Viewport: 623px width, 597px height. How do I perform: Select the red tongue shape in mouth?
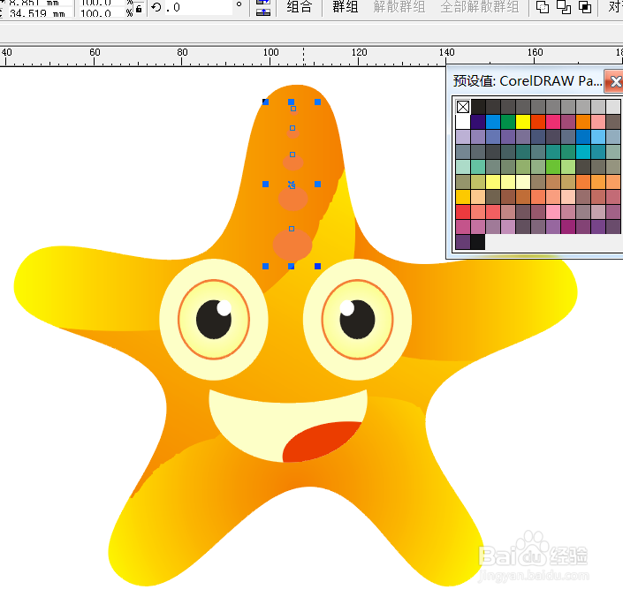(322, 442)
